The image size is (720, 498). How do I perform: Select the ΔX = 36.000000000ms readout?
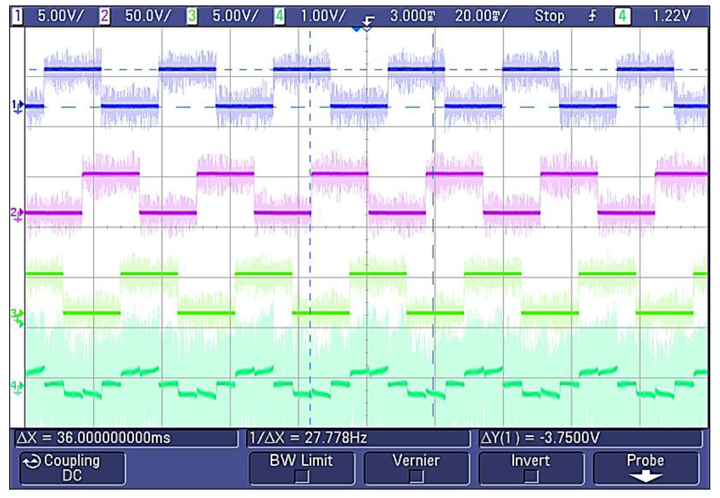127,438
